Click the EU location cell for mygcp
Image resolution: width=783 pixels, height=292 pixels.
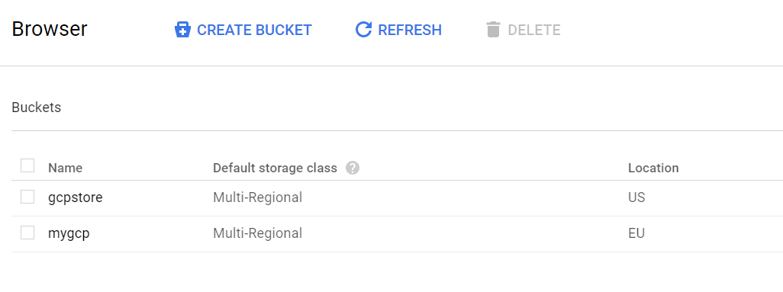[636, 233]
